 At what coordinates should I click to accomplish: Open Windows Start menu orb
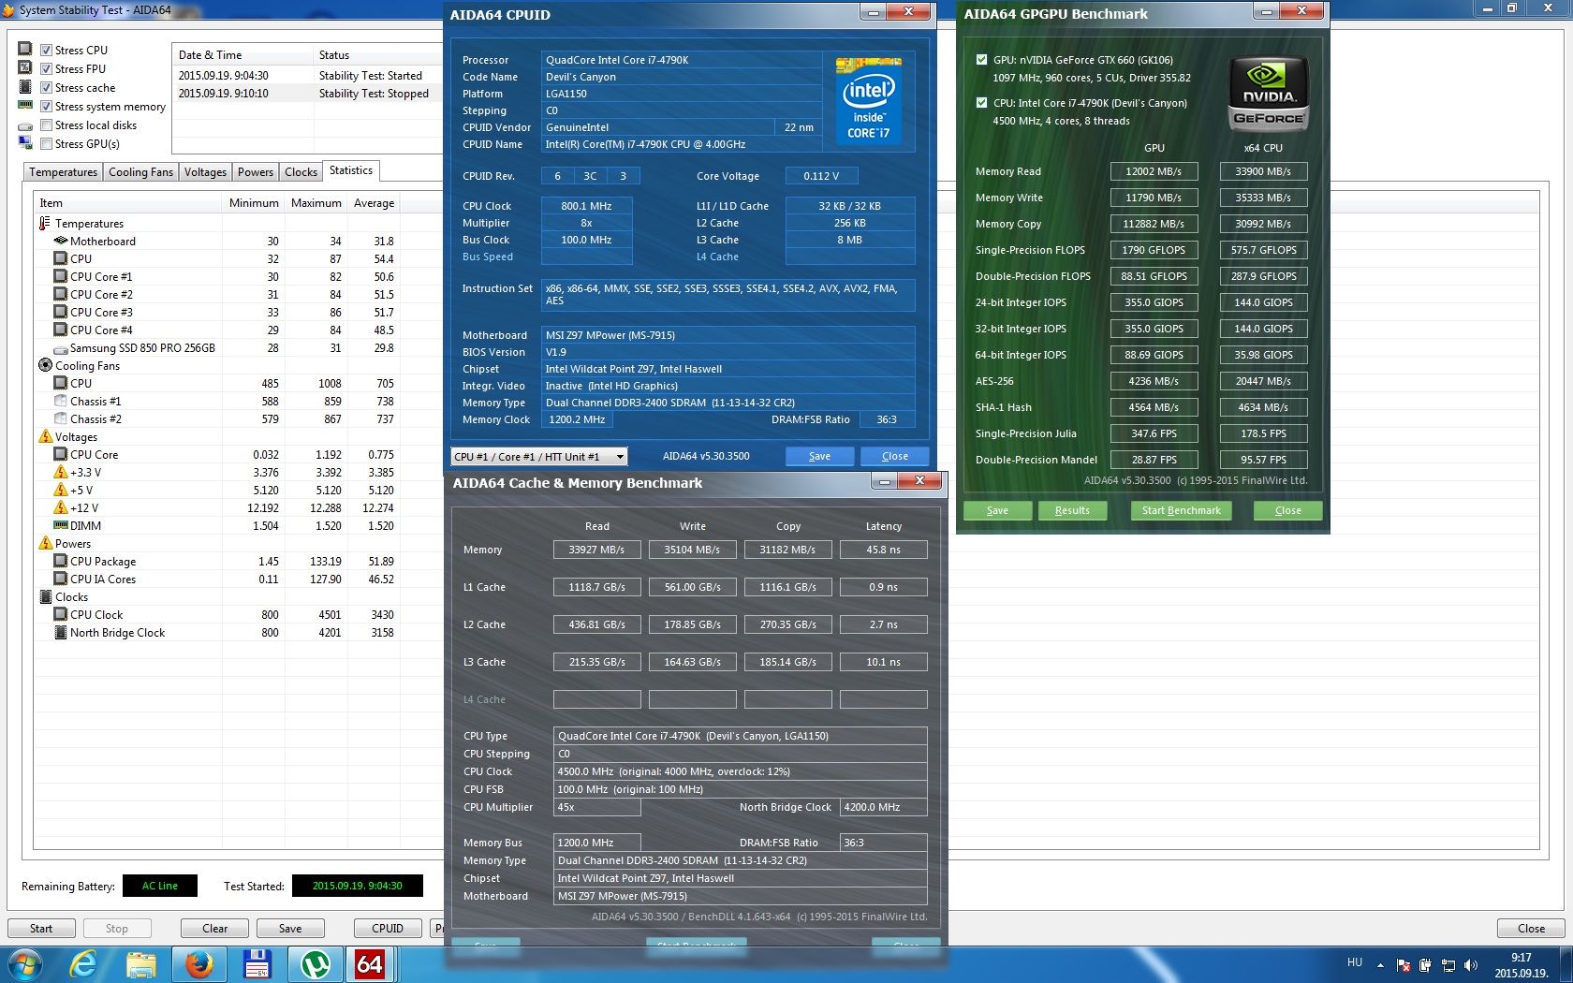pos(23,964)
